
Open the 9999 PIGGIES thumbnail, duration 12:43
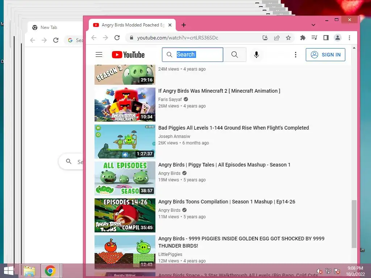125,252
